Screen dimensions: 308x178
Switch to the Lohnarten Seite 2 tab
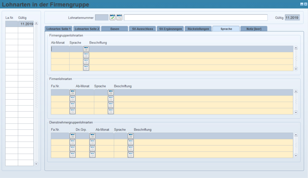coord(87,29)
